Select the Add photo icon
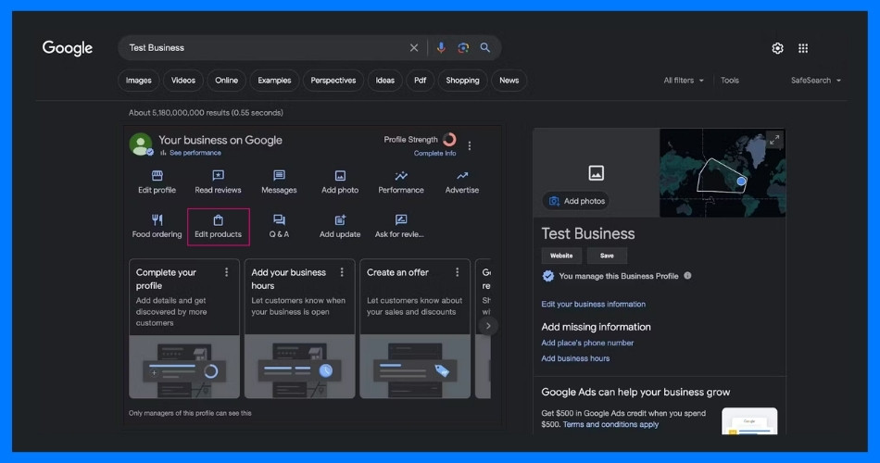 click(340, 176)
